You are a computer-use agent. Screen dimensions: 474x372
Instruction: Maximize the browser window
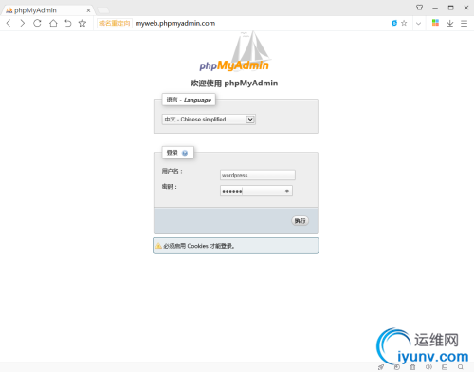[450, 8]
